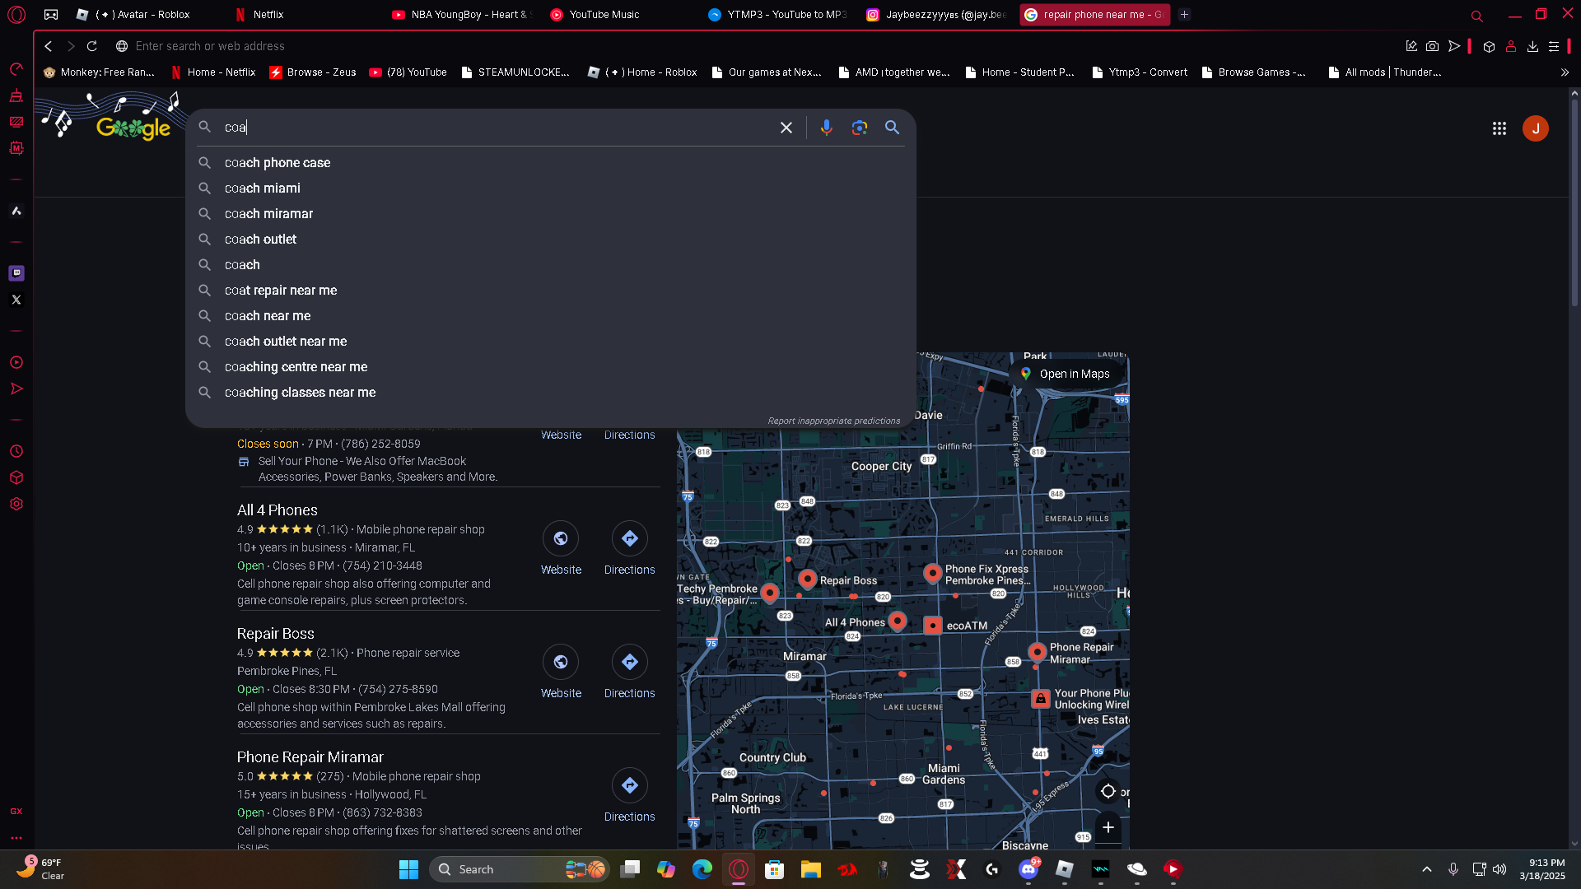
Task: Click the browser address bar
Action: point(758,46)
